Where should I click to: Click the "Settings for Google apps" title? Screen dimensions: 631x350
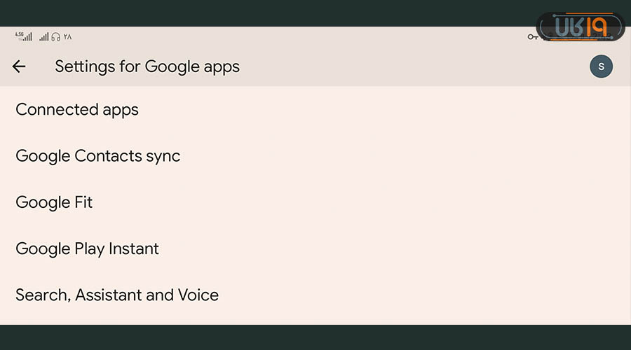click(x=147, y=66)
